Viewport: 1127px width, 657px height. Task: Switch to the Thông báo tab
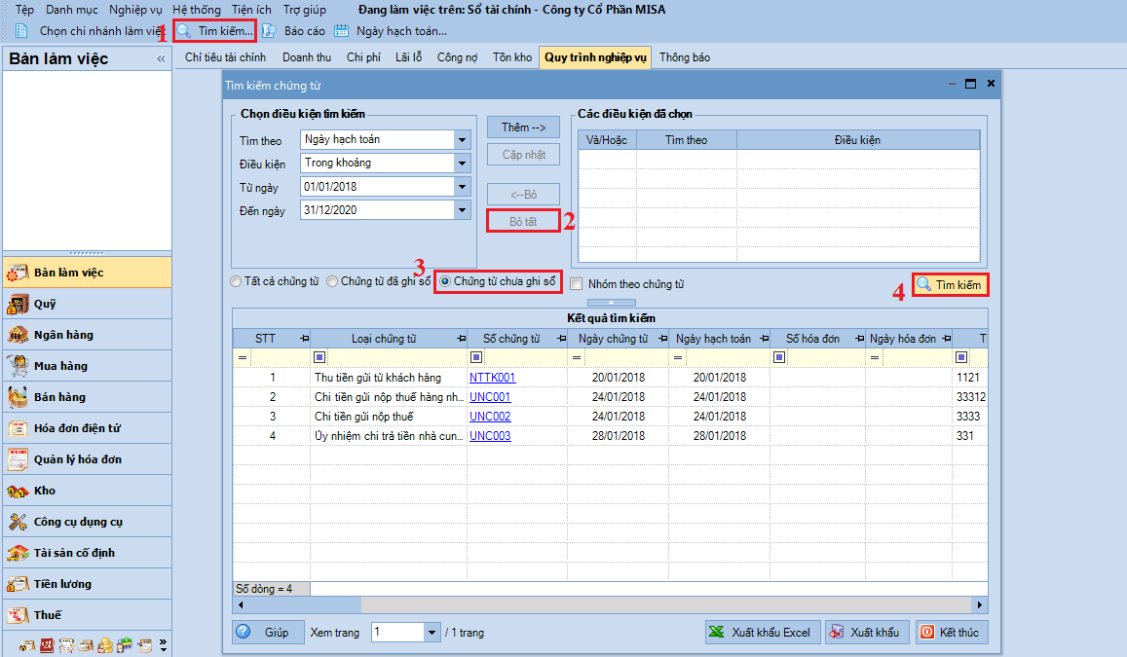(x=684, y=57)
